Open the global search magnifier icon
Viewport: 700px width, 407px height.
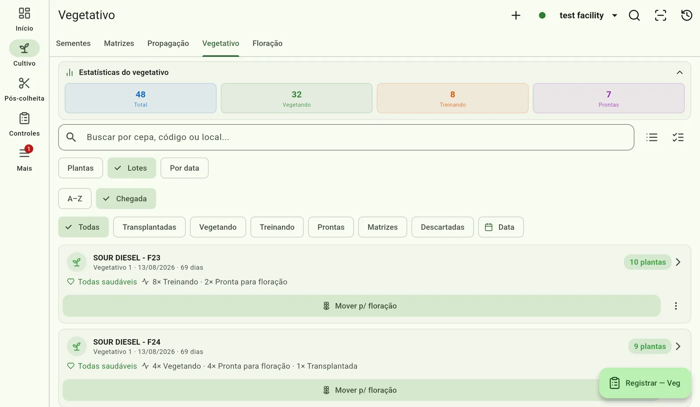click(634, 15)
